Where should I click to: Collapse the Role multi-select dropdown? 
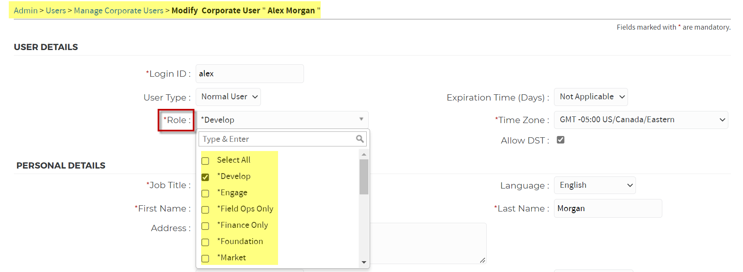click(x=282, y=120)
